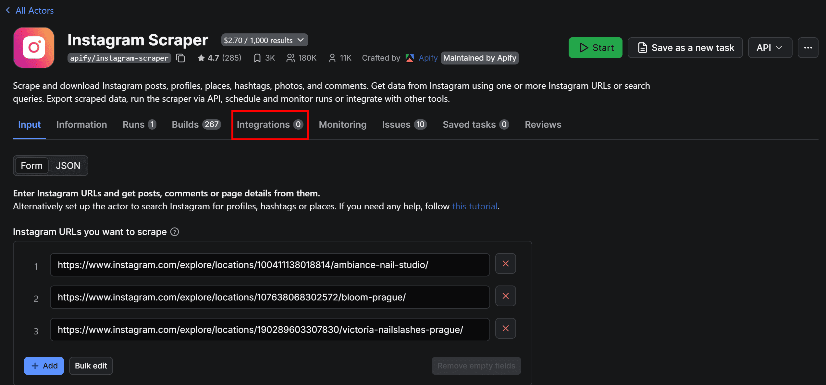The width and height of the screenshot is (826, 385).
Task: Remove the ambiance-nail-studio URL via its X
Action: (505, 263)
